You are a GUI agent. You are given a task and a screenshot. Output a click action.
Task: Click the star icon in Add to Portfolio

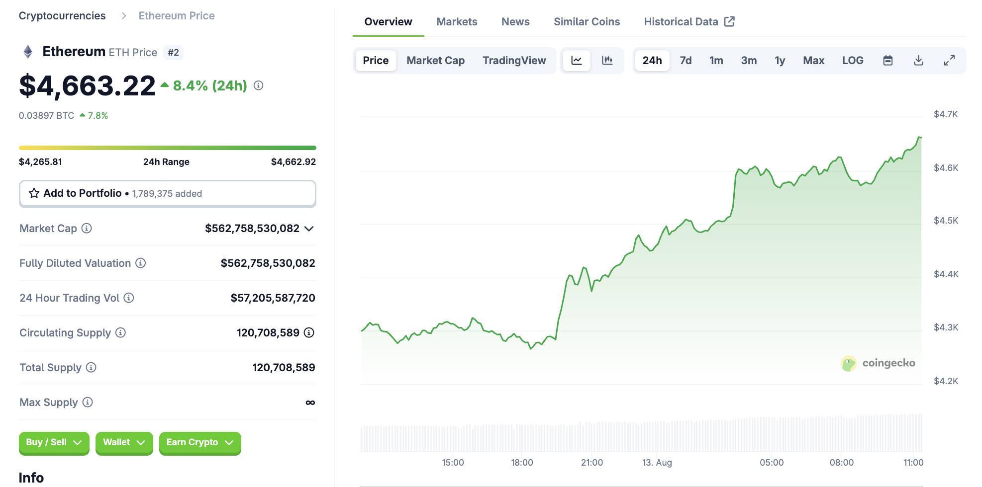(x=34, y=193)
